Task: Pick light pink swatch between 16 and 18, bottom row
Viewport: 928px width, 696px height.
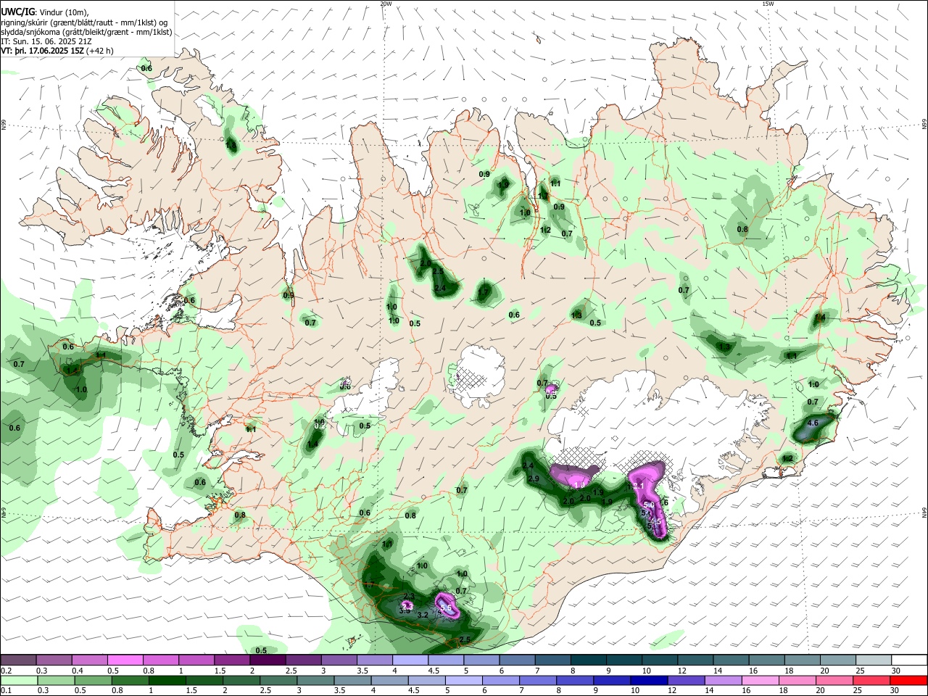Action: point(761,680)
